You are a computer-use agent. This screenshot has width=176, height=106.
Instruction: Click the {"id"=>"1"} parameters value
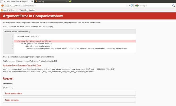click(8, 88)
